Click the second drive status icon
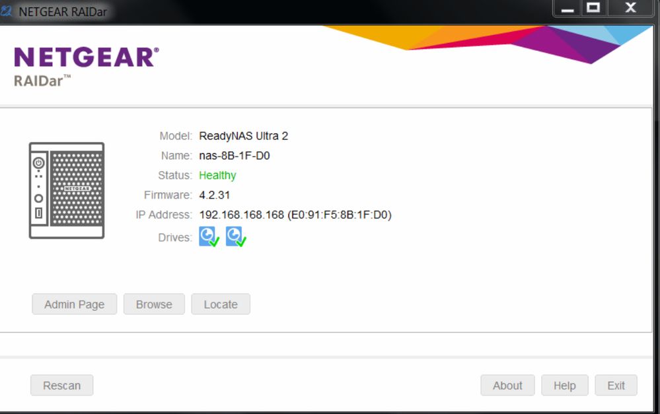This screenshot has width=660, height=414. point(236,237)
